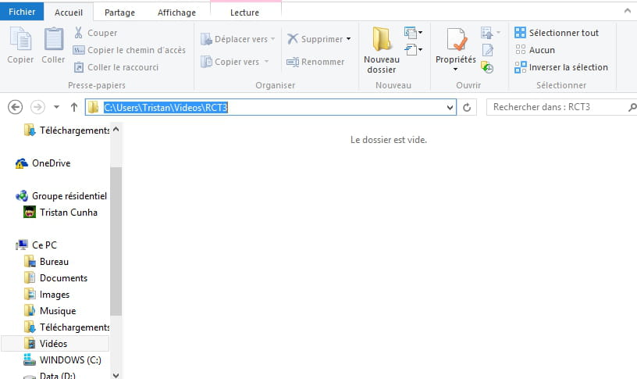Click Sélectionner tout
The image size is (637, 379).
[557, 33]
